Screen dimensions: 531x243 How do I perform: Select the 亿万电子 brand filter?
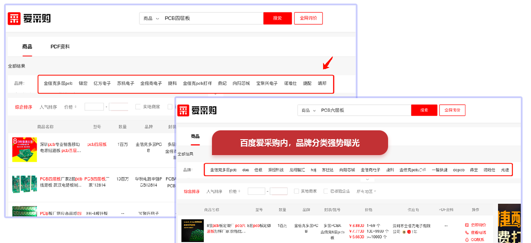click(x=102, y=84)
